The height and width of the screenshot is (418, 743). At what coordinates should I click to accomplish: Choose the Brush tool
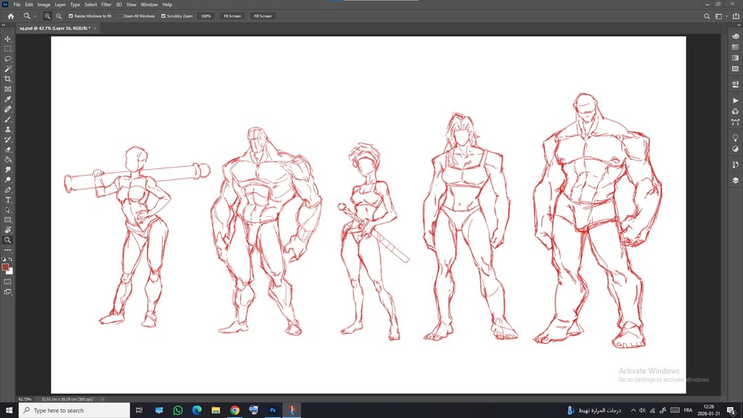coord(8,119)
